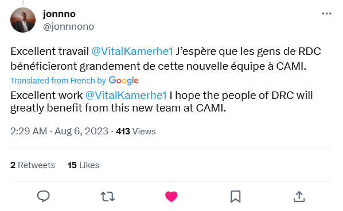This screenshot has height=211, width=343.
Task: Open the @jonnnono handle link
Action: (x=68, y=27)
